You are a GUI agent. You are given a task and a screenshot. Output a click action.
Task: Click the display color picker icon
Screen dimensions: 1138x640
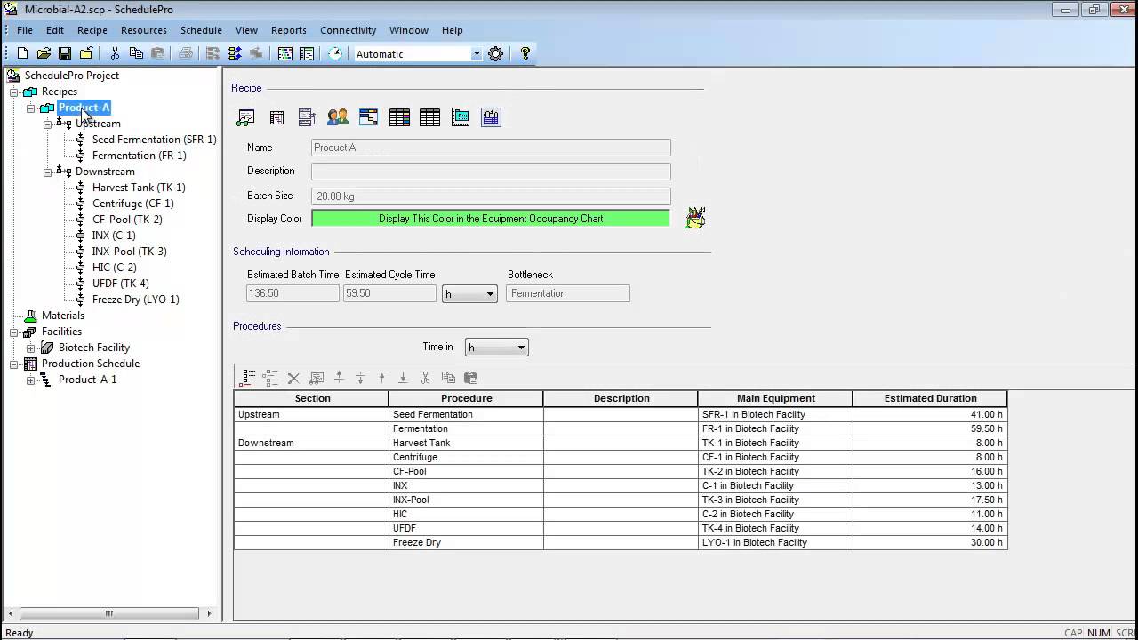695,218
